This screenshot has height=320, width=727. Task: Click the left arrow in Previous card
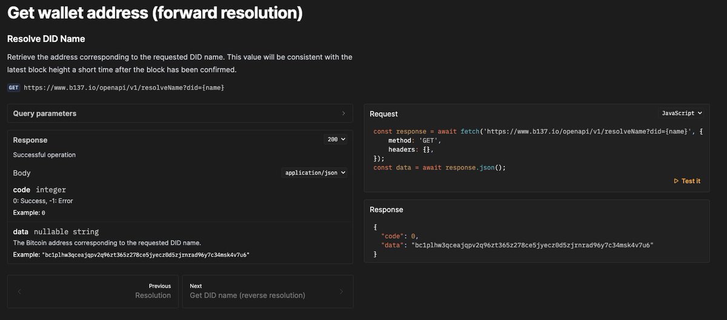tap(19, 292)
